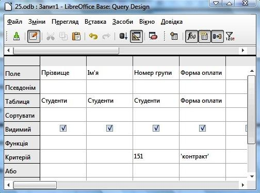The height and width of the screenshot is (193, 260).
Task: Open the Файл menu
Action: [14, 22]
